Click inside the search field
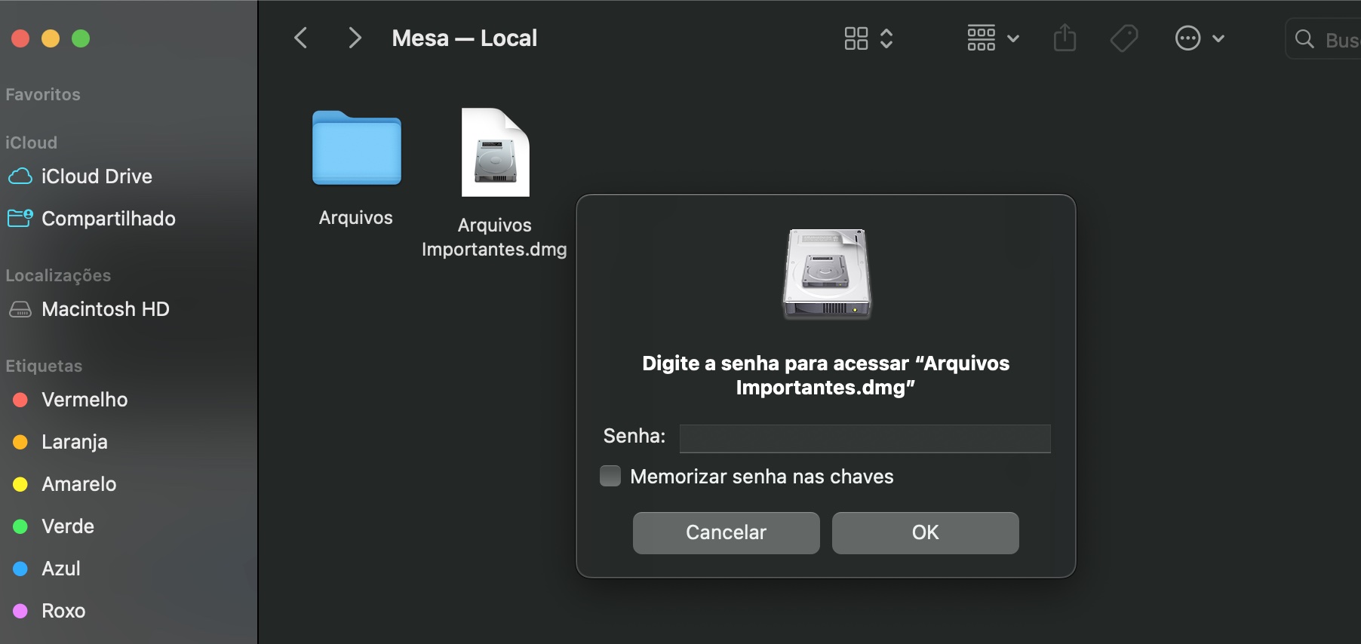1361x644 pixels. 1324,39
